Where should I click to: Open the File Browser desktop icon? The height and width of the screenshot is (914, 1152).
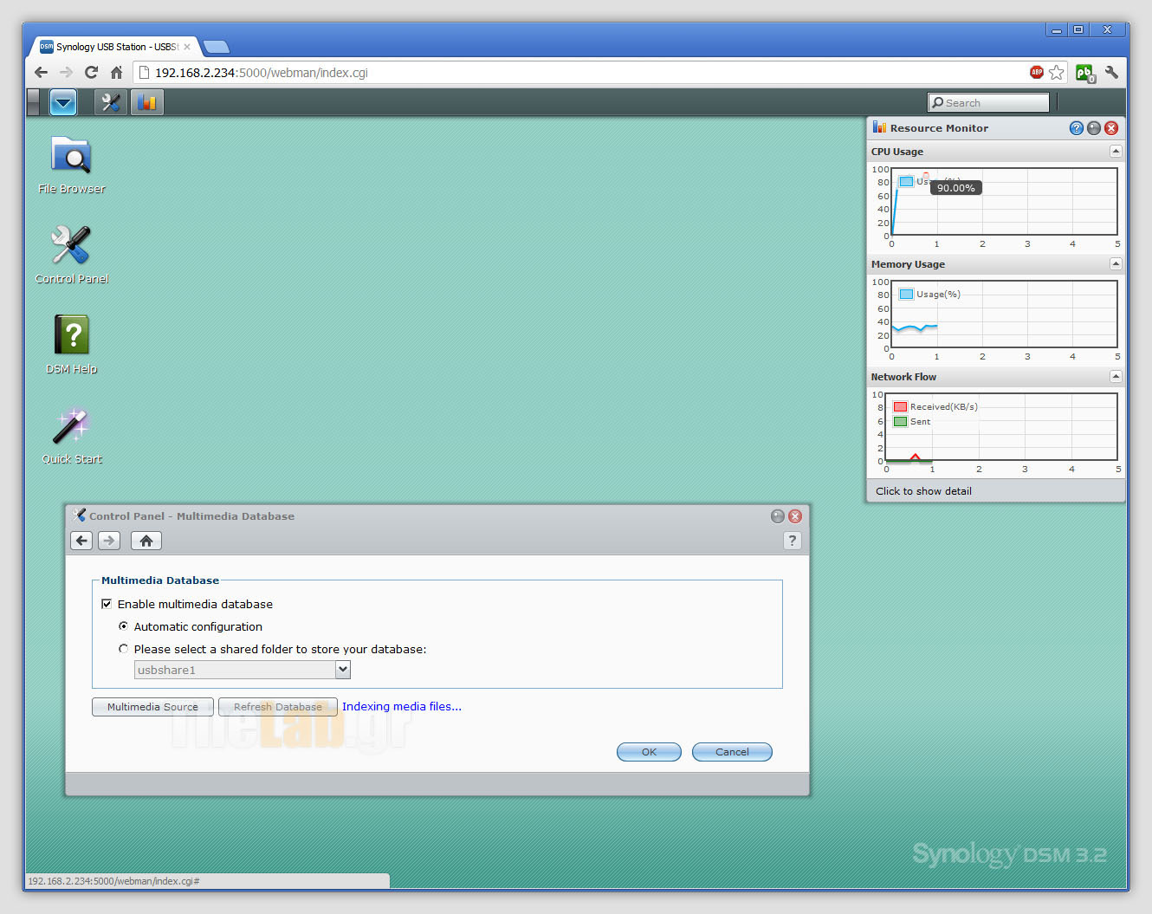tap(71, 158)
